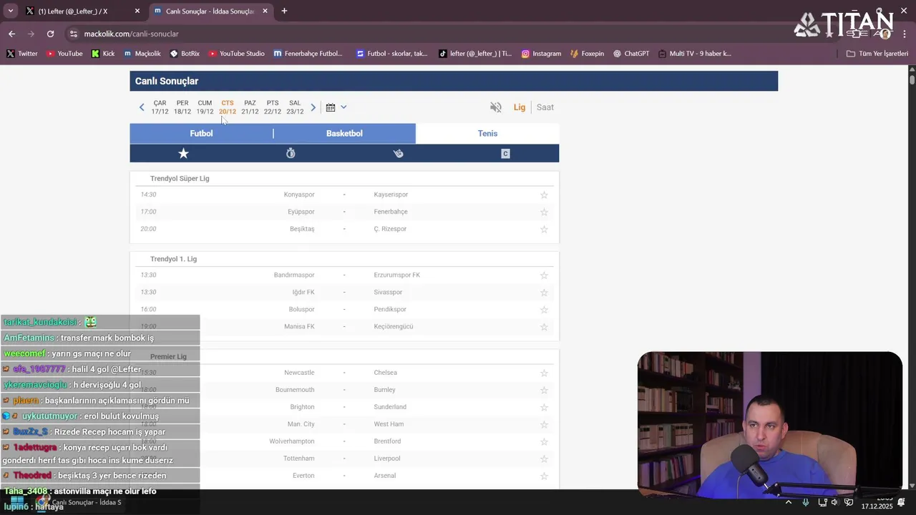Screen dimensions: 916x515
Task: Favorite the Konyaspor - Kayserispor match
Action: [544, 195]
